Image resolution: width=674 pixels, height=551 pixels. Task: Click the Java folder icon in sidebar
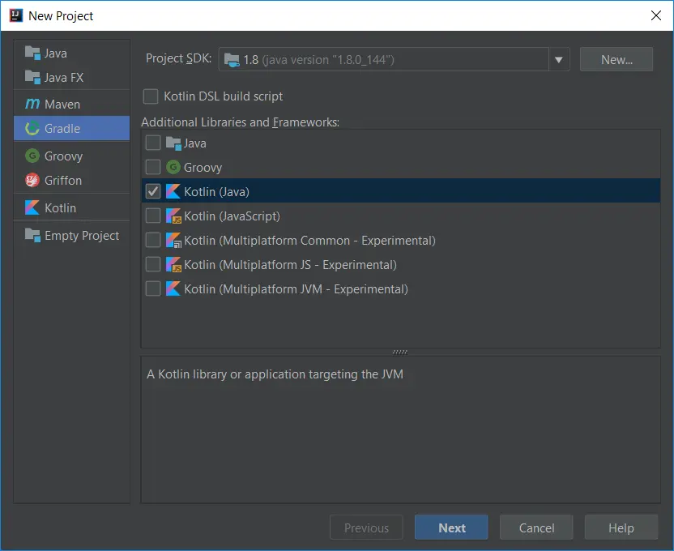[x=32, y=53]
